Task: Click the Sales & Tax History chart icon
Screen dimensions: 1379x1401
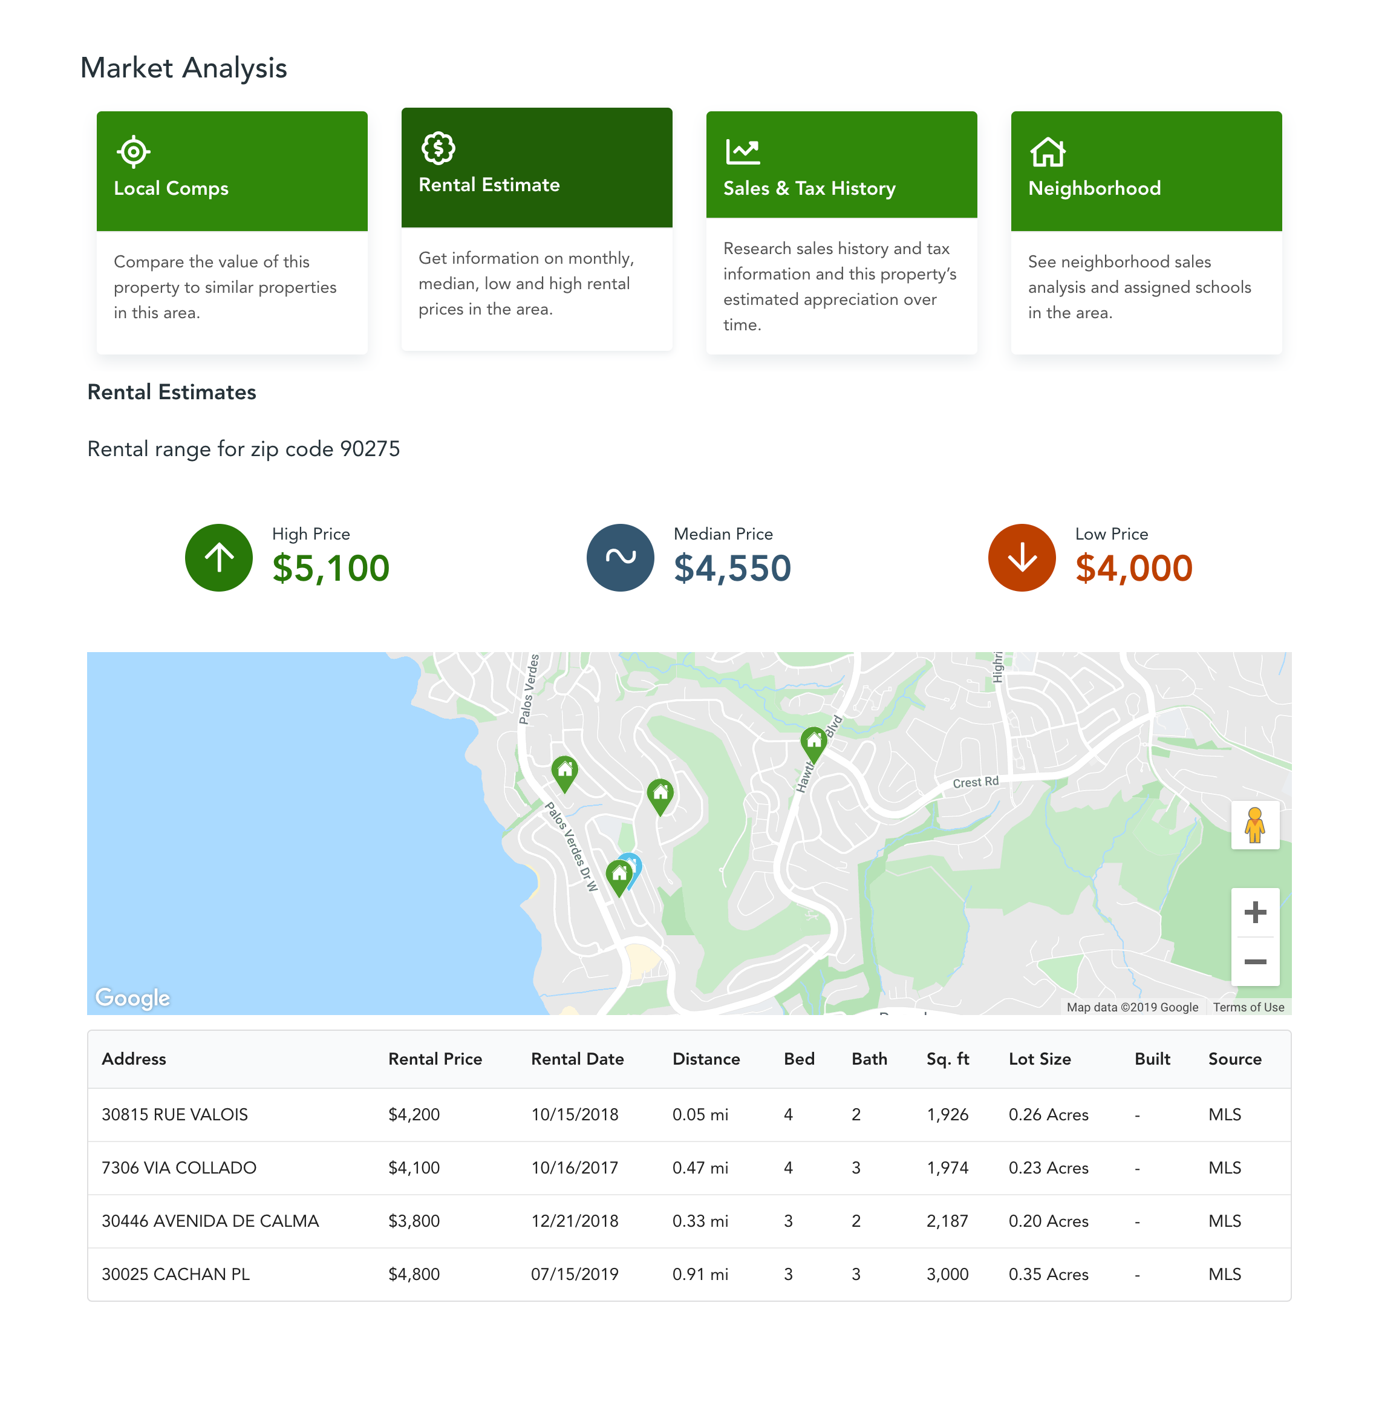Action: 742,151
